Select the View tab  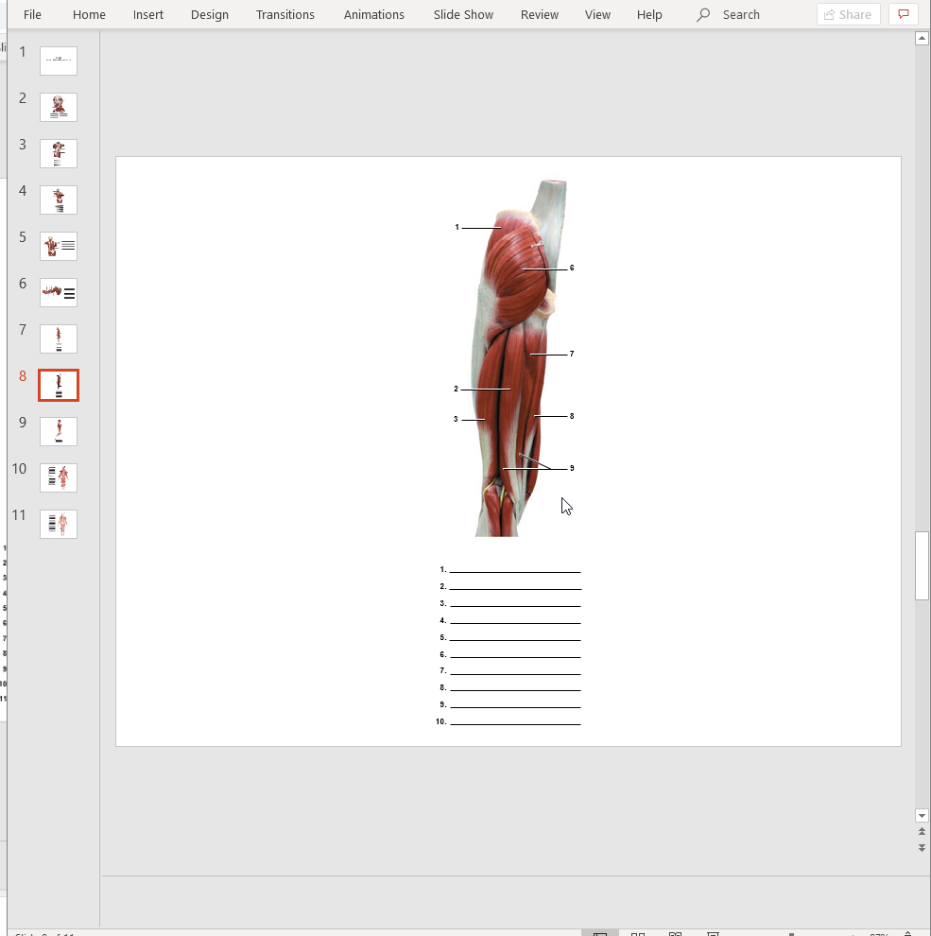597,14
